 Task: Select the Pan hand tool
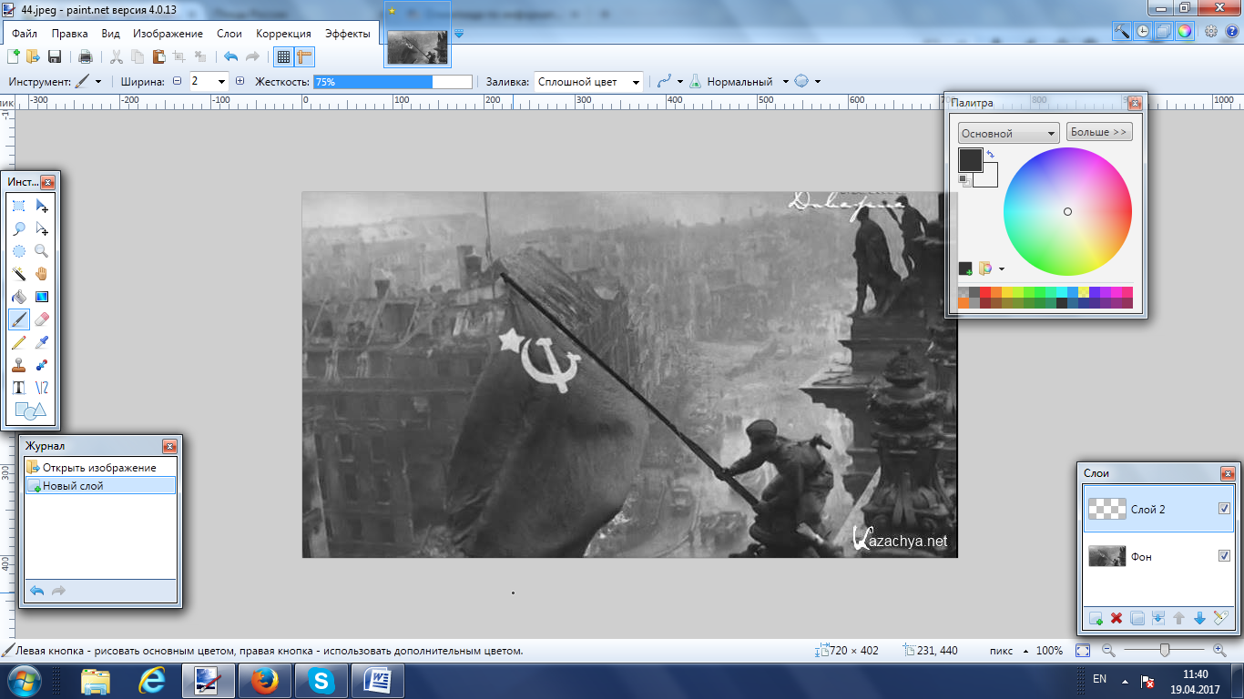41,274
